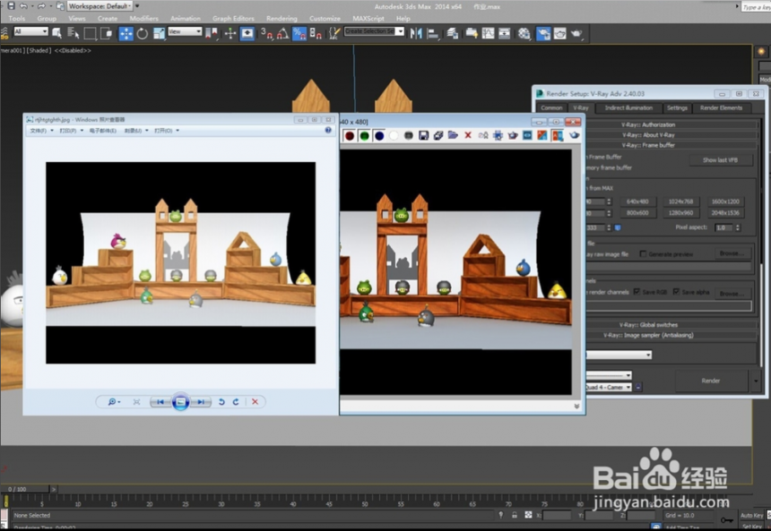
Task: Toggle the 3D Snaps icon
Action: click(266, 33)
